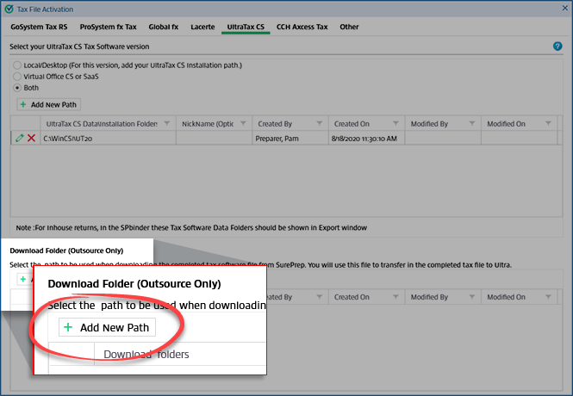The width and height of the screenshot is (573, 396).
Task: Click the pencil edit icon for C:\WinCSI\UT20
Action: 19,138
